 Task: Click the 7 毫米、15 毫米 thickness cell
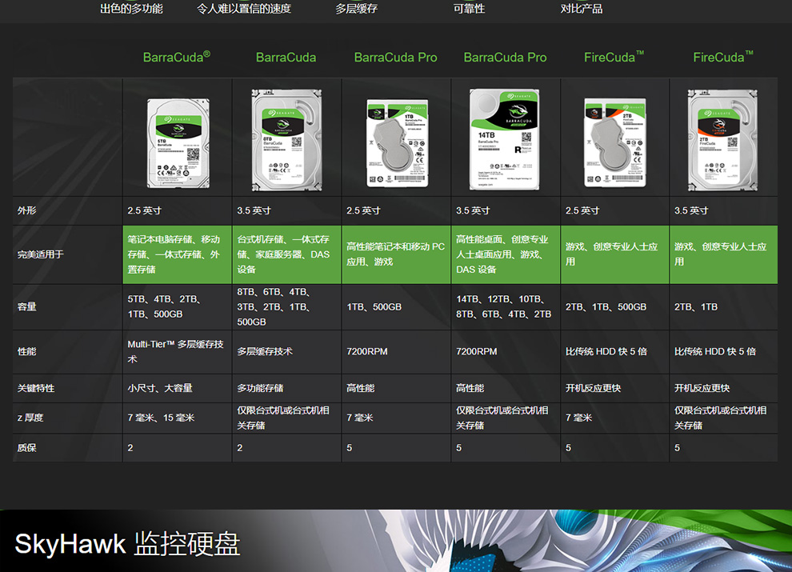pyautogui.click(x=178, y=418)
